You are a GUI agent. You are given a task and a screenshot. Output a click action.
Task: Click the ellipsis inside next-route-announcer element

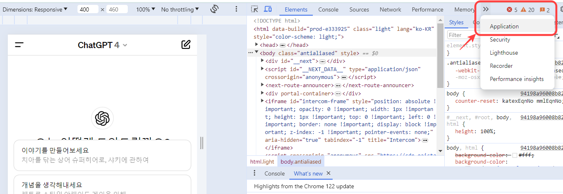click(x=338, y=85)
